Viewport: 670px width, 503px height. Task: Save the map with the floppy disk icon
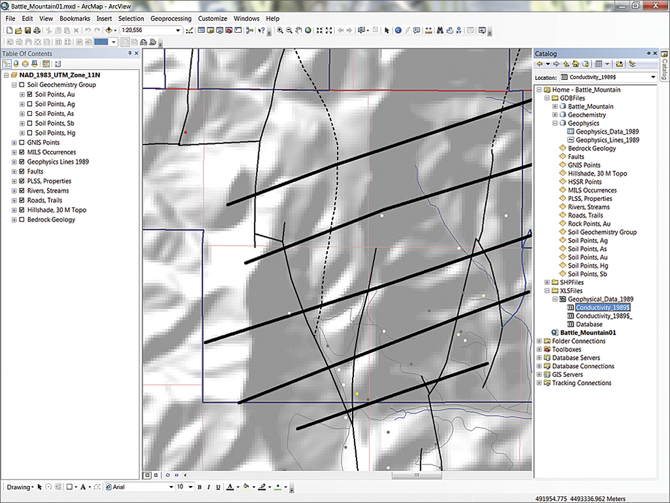point(27,30)
